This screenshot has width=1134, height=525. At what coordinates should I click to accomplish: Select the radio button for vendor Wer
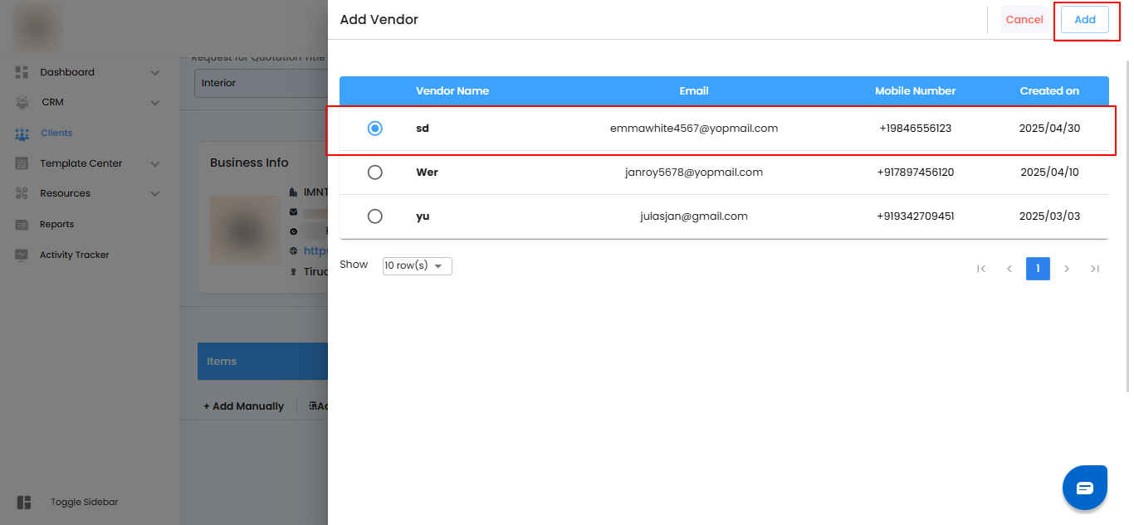click(375, 173)
